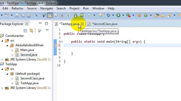Open the External Tools dropdown arrow
The image size is (181, 101).
pyautogui.click(x=133, y=15)
